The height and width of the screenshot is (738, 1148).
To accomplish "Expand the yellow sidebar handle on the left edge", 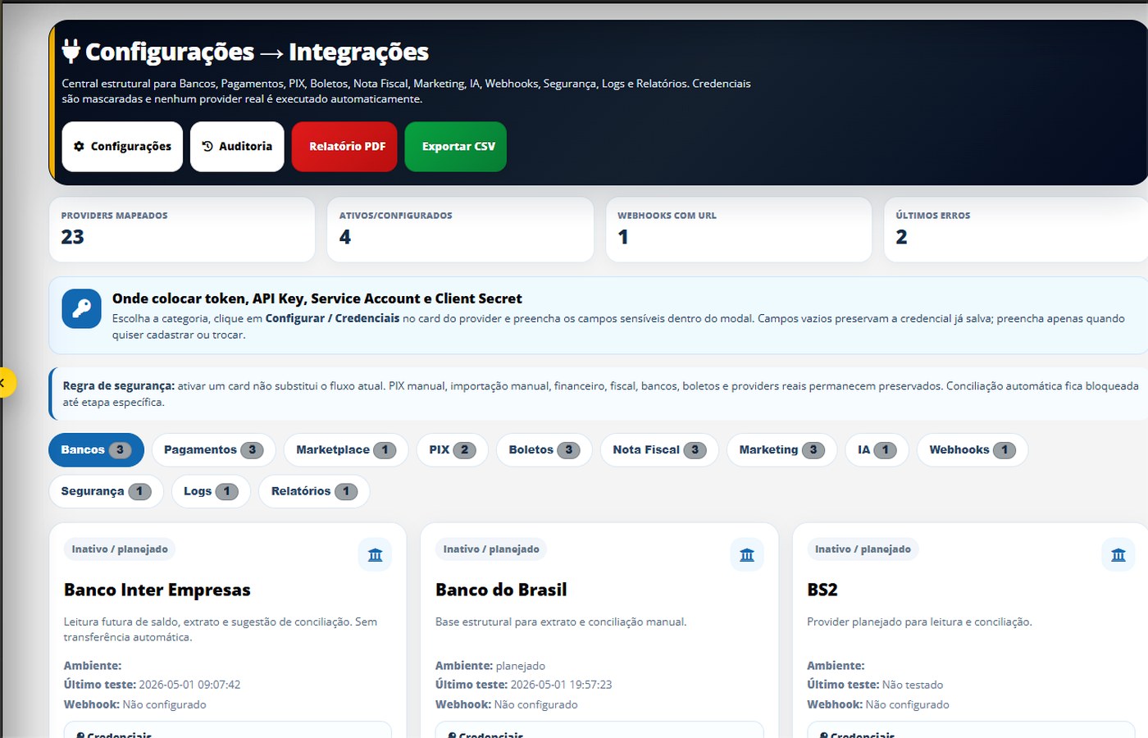I will pyautogui.click(x=6, y=382).
